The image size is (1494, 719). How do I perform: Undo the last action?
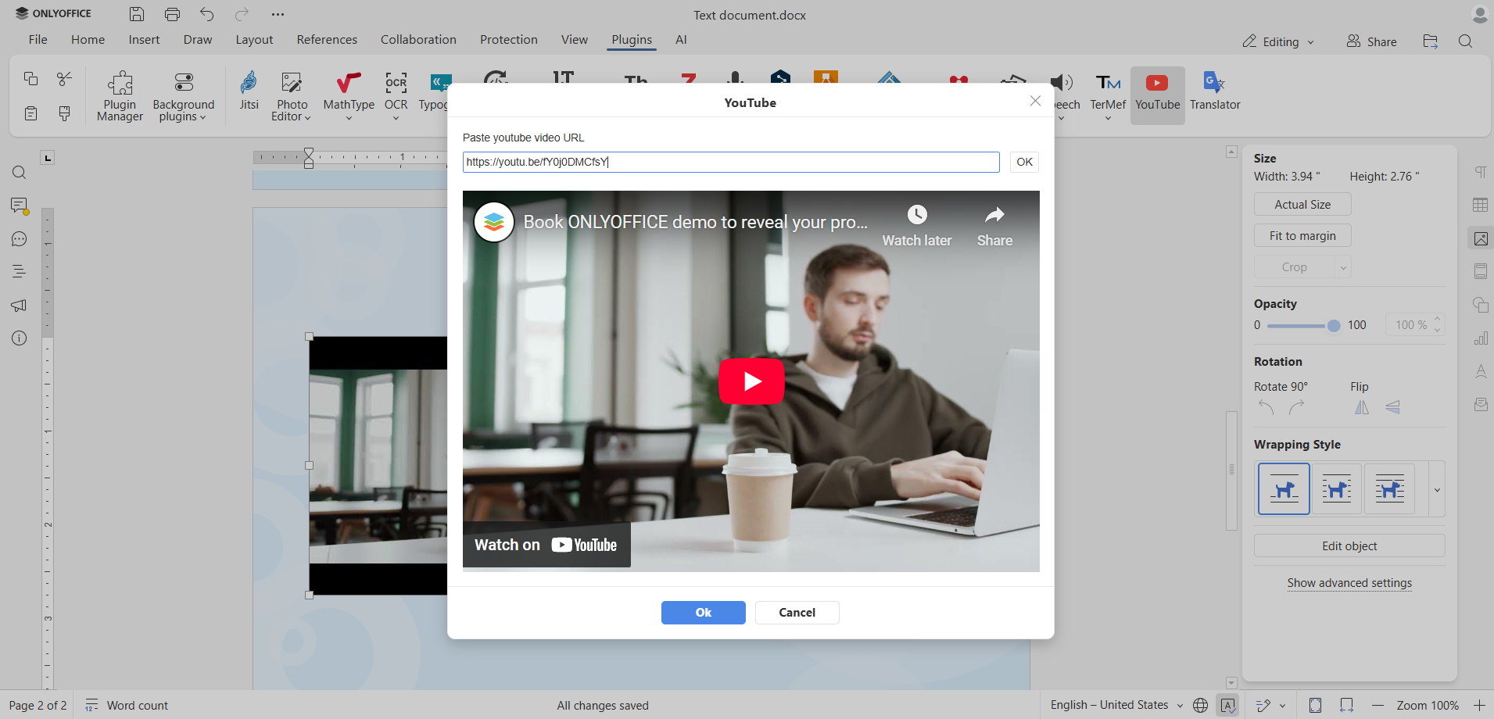tap(206, 14)
